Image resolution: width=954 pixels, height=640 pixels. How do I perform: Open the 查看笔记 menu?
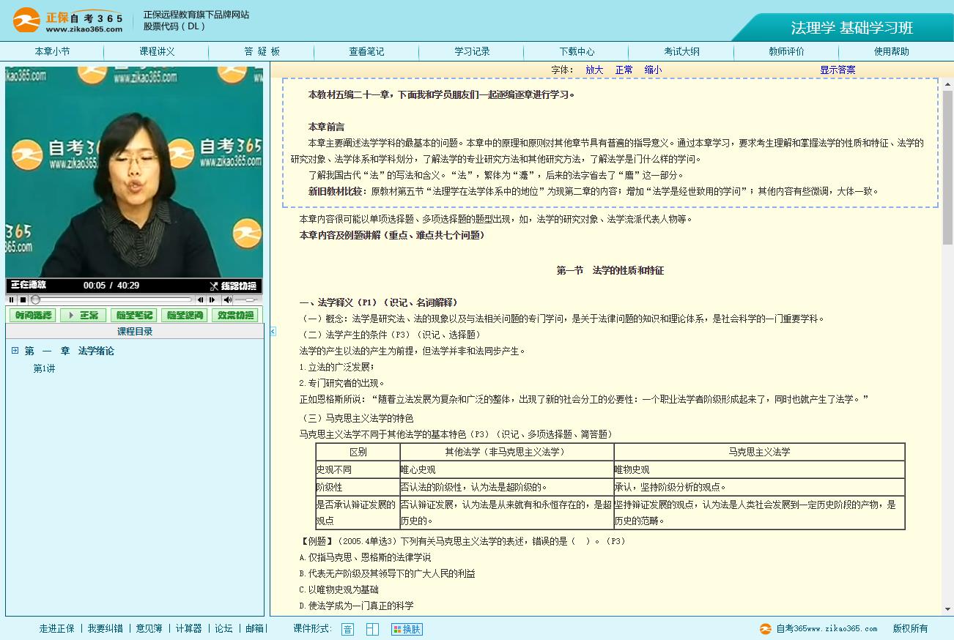(366, 52)
